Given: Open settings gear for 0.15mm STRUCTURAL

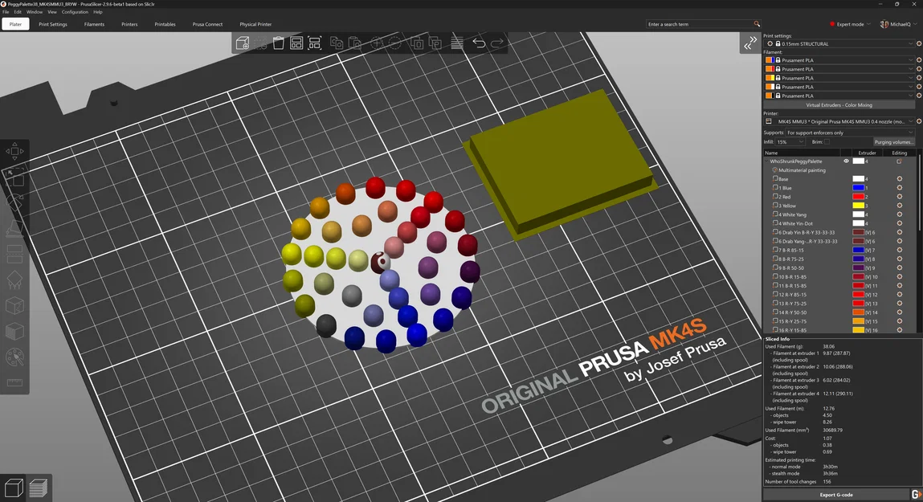Looking at the screenshot, I should click(x=919, y=43).
